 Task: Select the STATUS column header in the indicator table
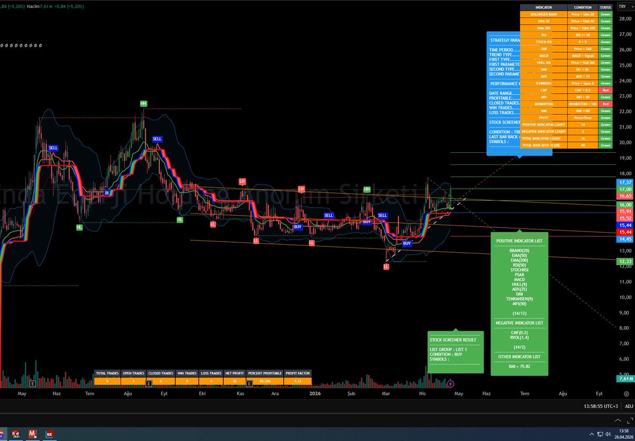point(605,7)
